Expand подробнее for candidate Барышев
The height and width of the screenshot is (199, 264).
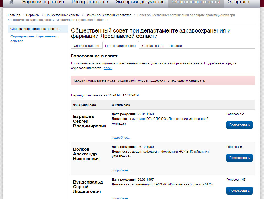coord(121,138)
